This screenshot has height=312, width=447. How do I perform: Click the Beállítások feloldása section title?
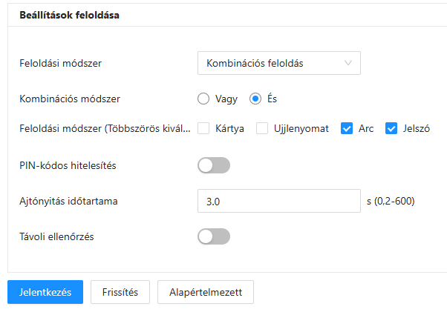[x=70, y=15]
